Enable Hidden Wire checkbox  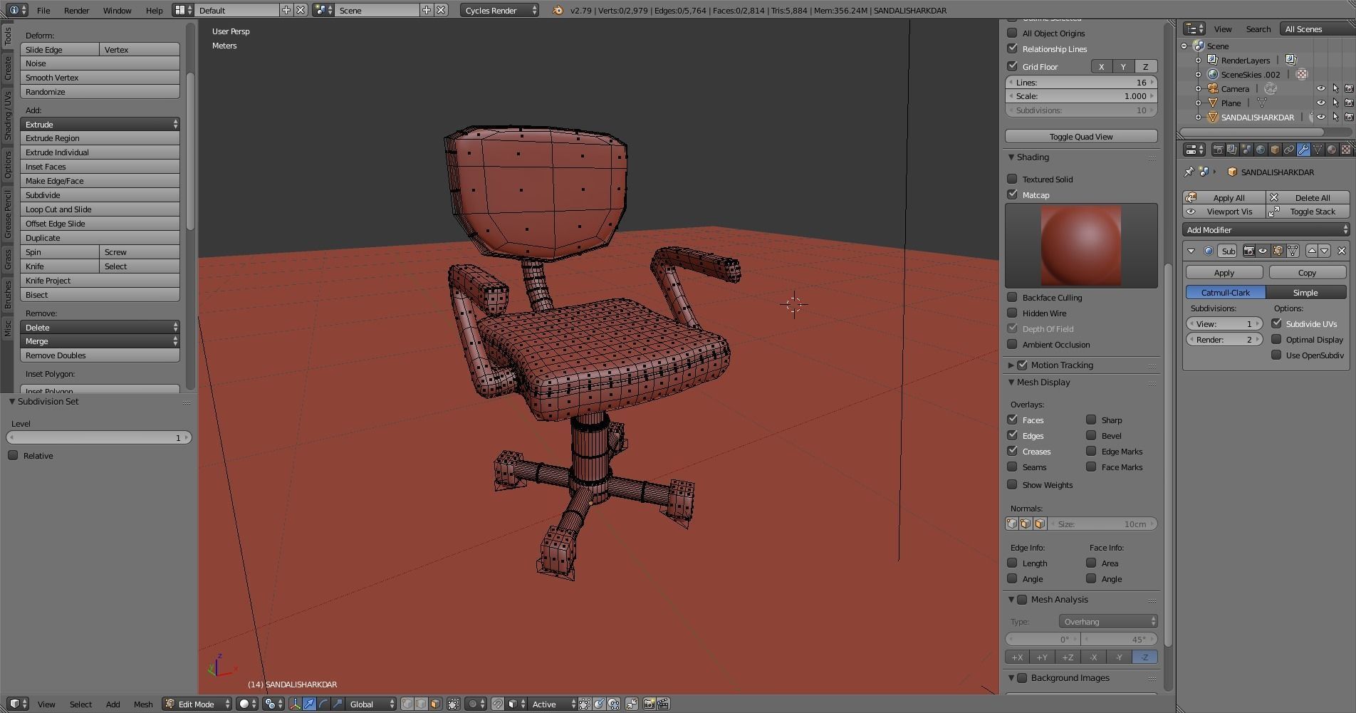[x=1012, y=313]
